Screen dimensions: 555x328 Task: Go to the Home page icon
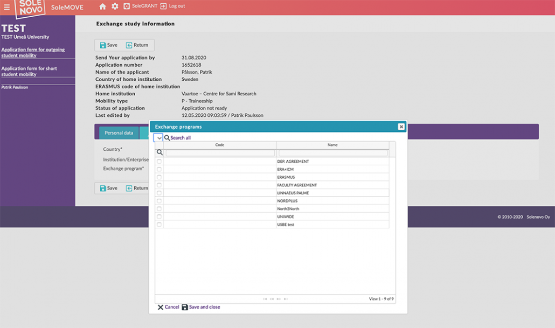coord(102,6)
